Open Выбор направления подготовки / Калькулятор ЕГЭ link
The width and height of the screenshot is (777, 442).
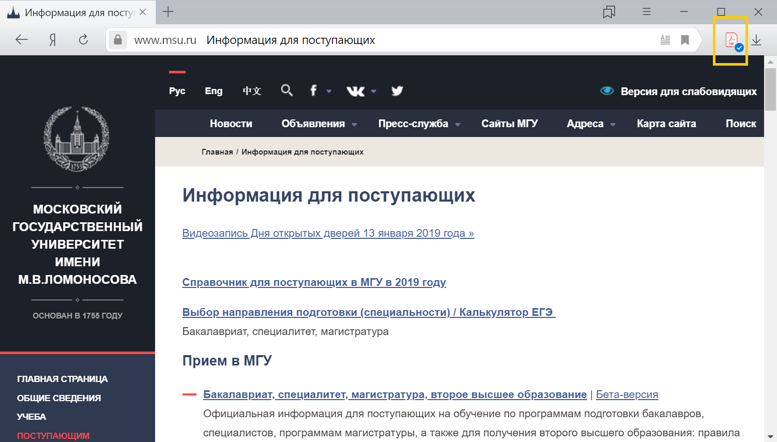pos(369,312)
